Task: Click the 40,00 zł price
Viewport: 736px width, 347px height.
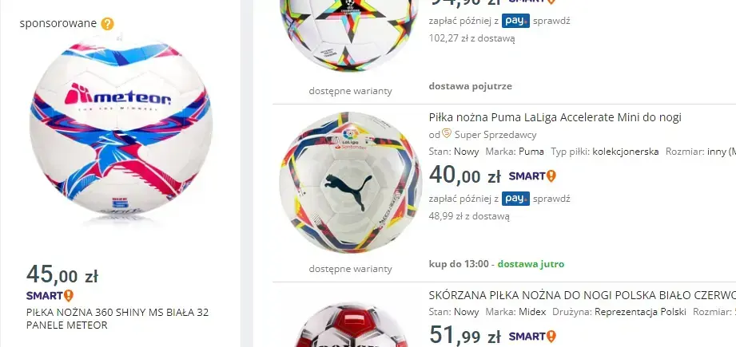Action: pos(464,175)
